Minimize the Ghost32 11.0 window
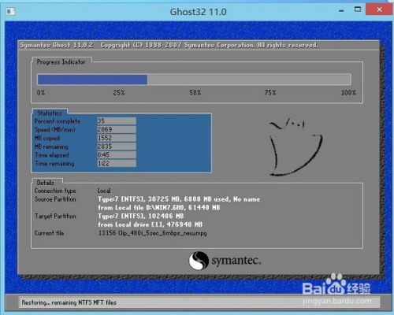The height and width of the screenshot is (315, 394). (x=341, y=11)
